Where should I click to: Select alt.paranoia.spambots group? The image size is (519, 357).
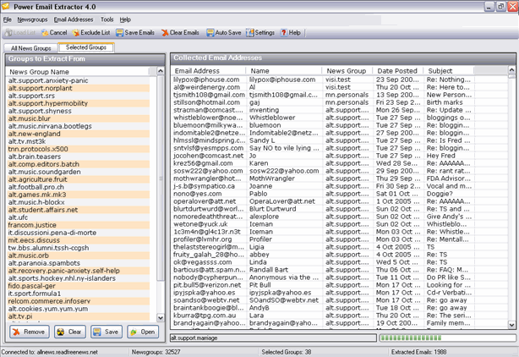coord(78,263)
